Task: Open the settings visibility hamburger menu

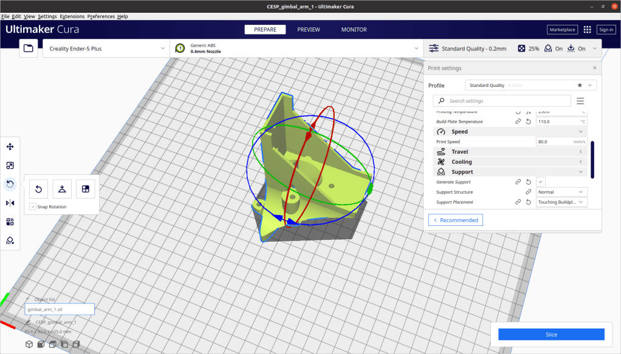Action: pyautogui.click(x=580, y=101)
